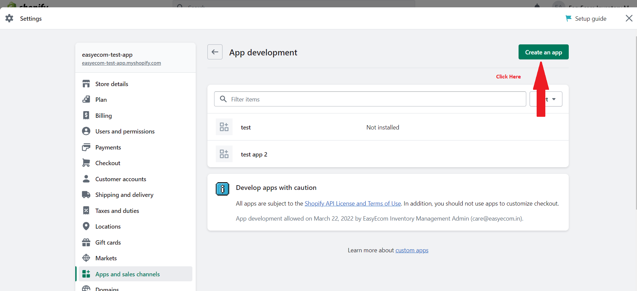Click the Checkout cart icon

click(x=86, y=163)
